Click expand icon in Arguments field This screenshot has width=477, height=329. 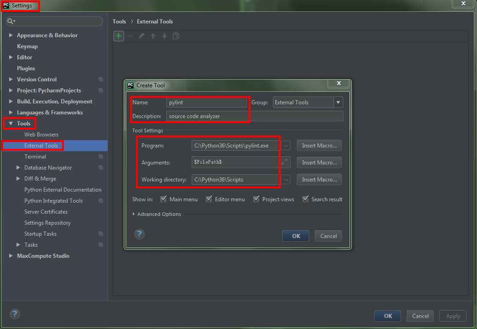[284, 162]
